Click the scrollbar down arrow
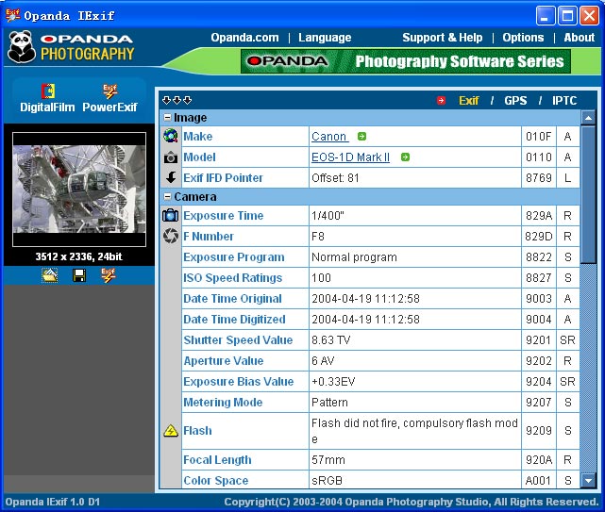This screenshot has height=512, width=605. 588,480
